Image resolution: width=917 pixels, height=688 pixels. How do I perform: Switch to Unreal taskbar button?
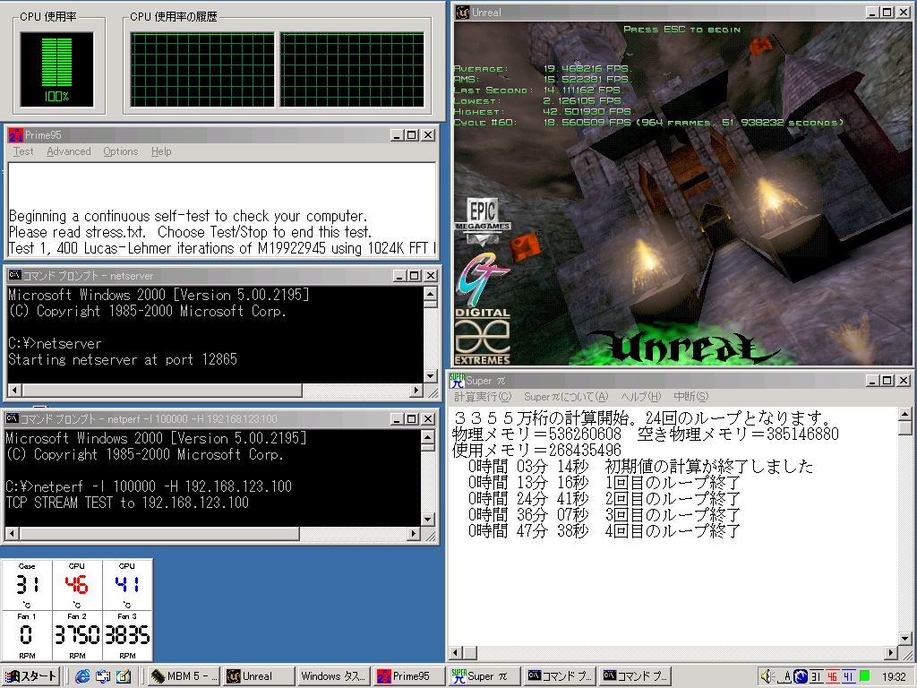259,676
